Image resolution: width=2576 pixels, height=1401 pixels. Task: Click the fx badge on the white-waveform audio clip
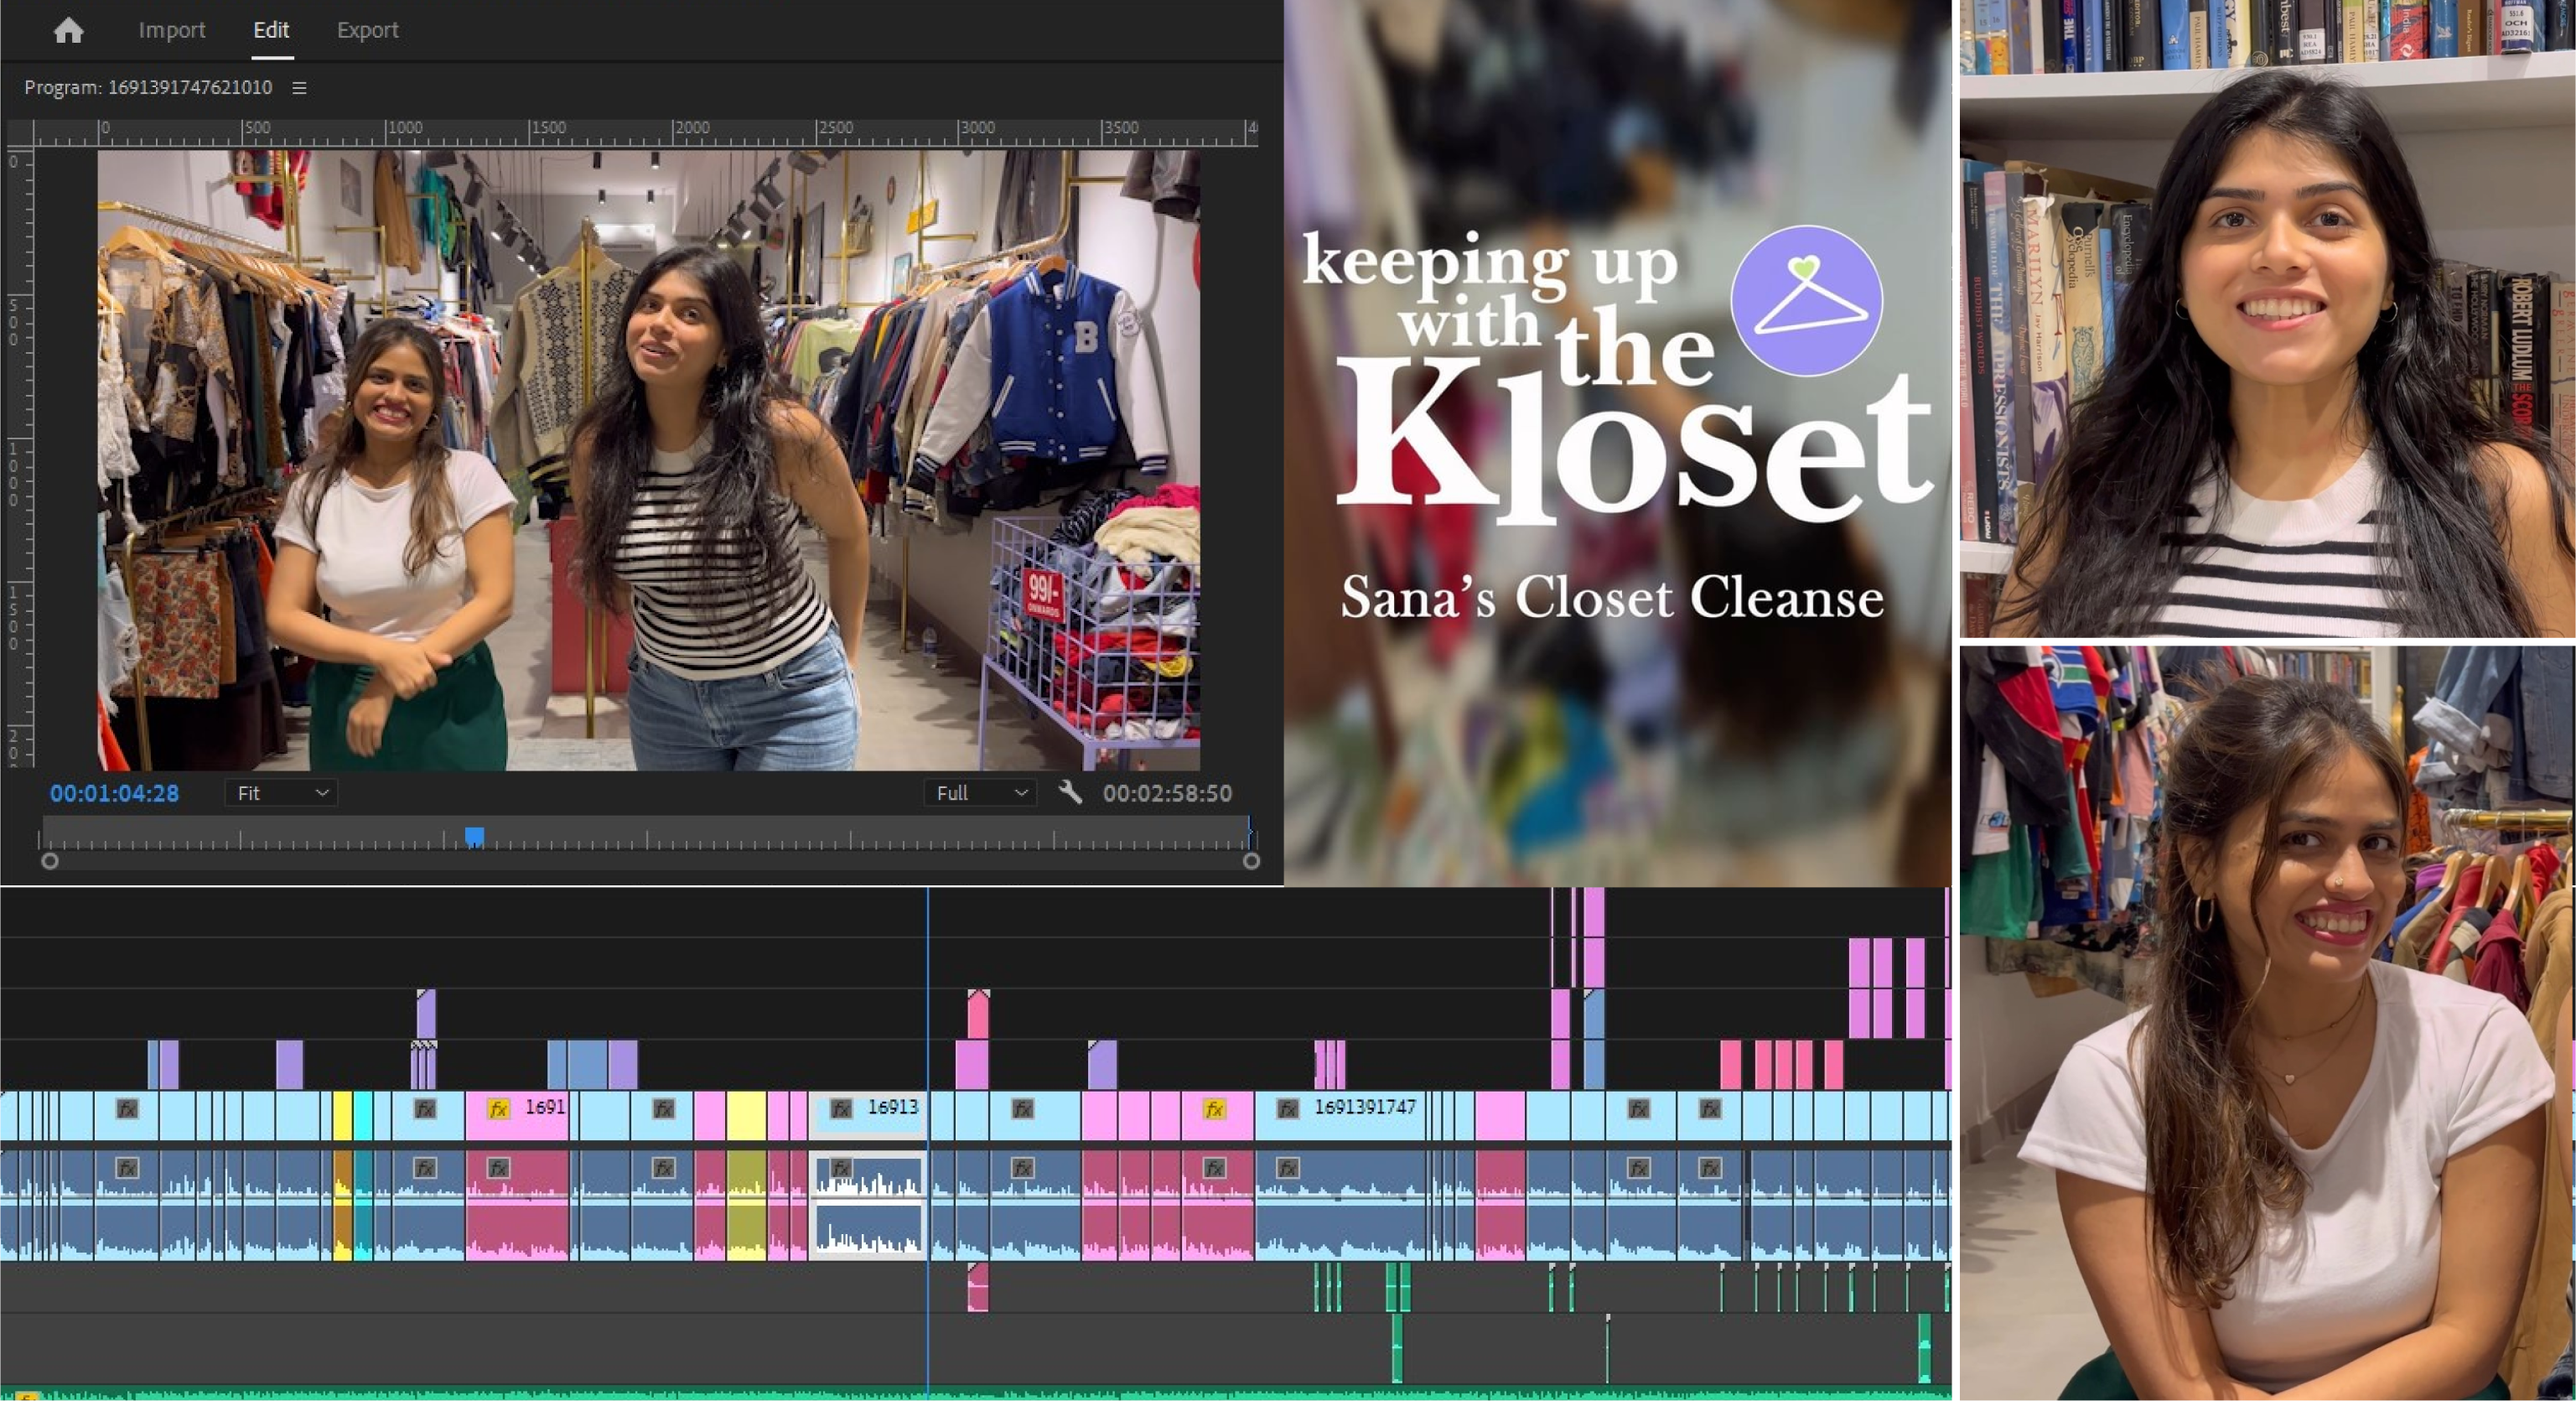[x=842, y=1168]
